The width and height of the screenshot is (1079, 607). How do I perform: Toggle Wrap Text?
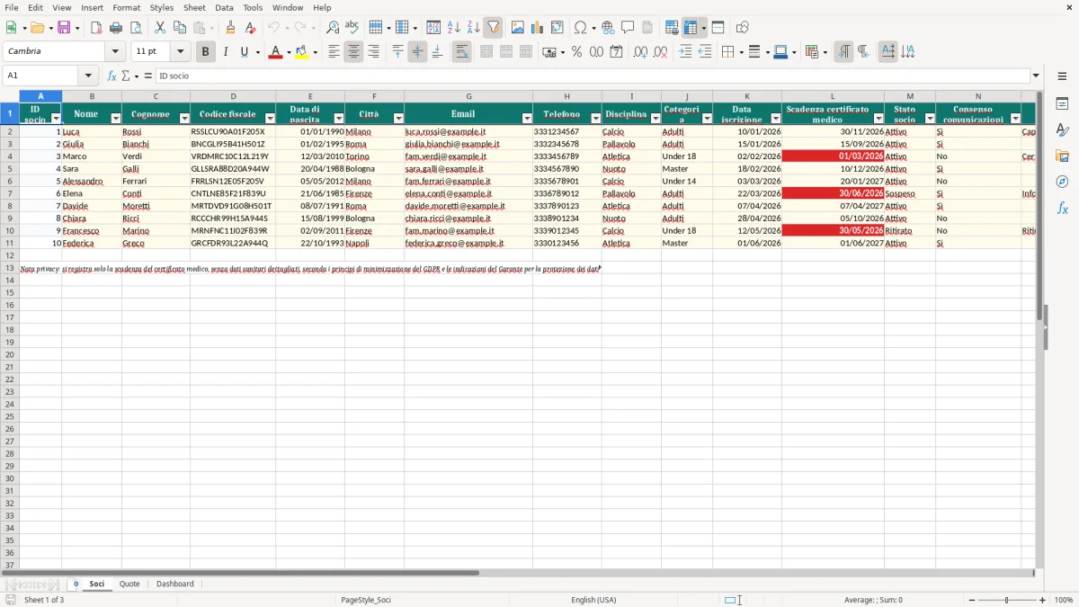click(x=461, y=52)
